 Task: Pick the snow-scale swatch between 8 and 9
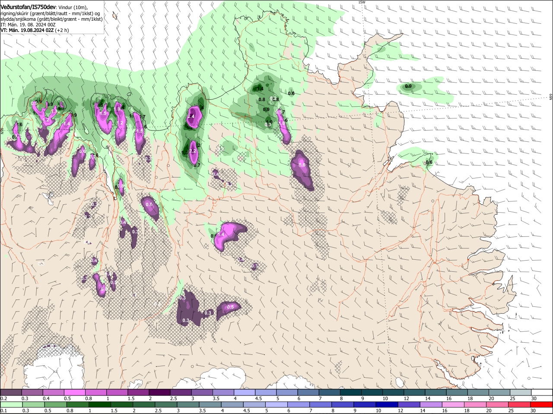(350, 392)
